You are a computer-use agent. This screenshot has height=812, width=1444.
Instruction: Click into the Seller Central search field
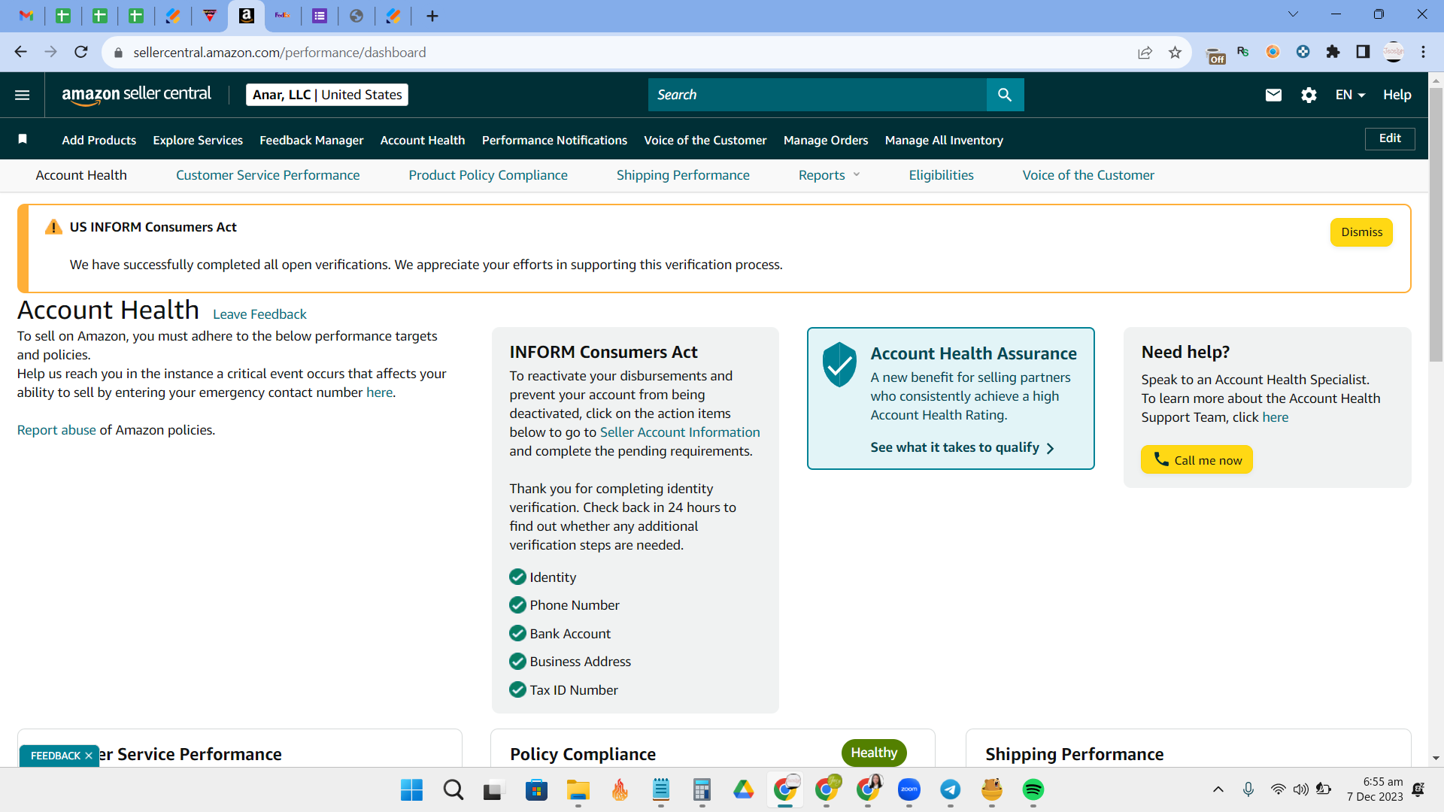pos(818,95)
